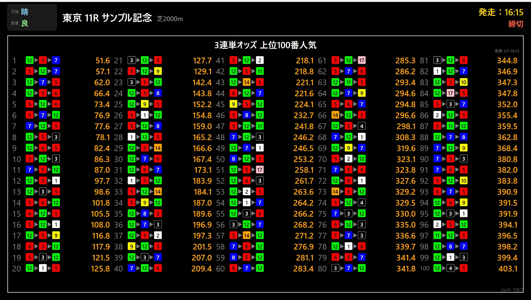Click pink horse number 17 in rank 61 row
Screen dimensions: 531x300
click(362, 60)
